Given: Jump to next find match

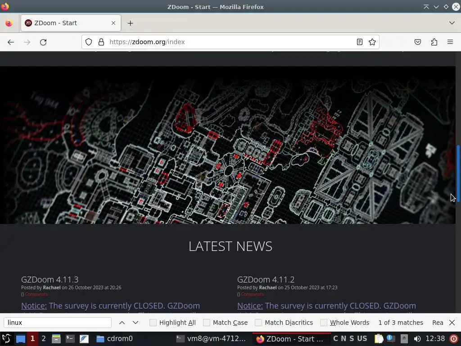Looking at the screenshot, I should tap(136, 323).
